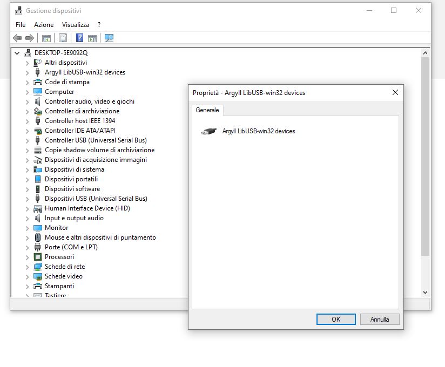Click the Back arrow toolbar icon
Screen dimensions: 445x367
pyautogui.click(x=17, y=38)
